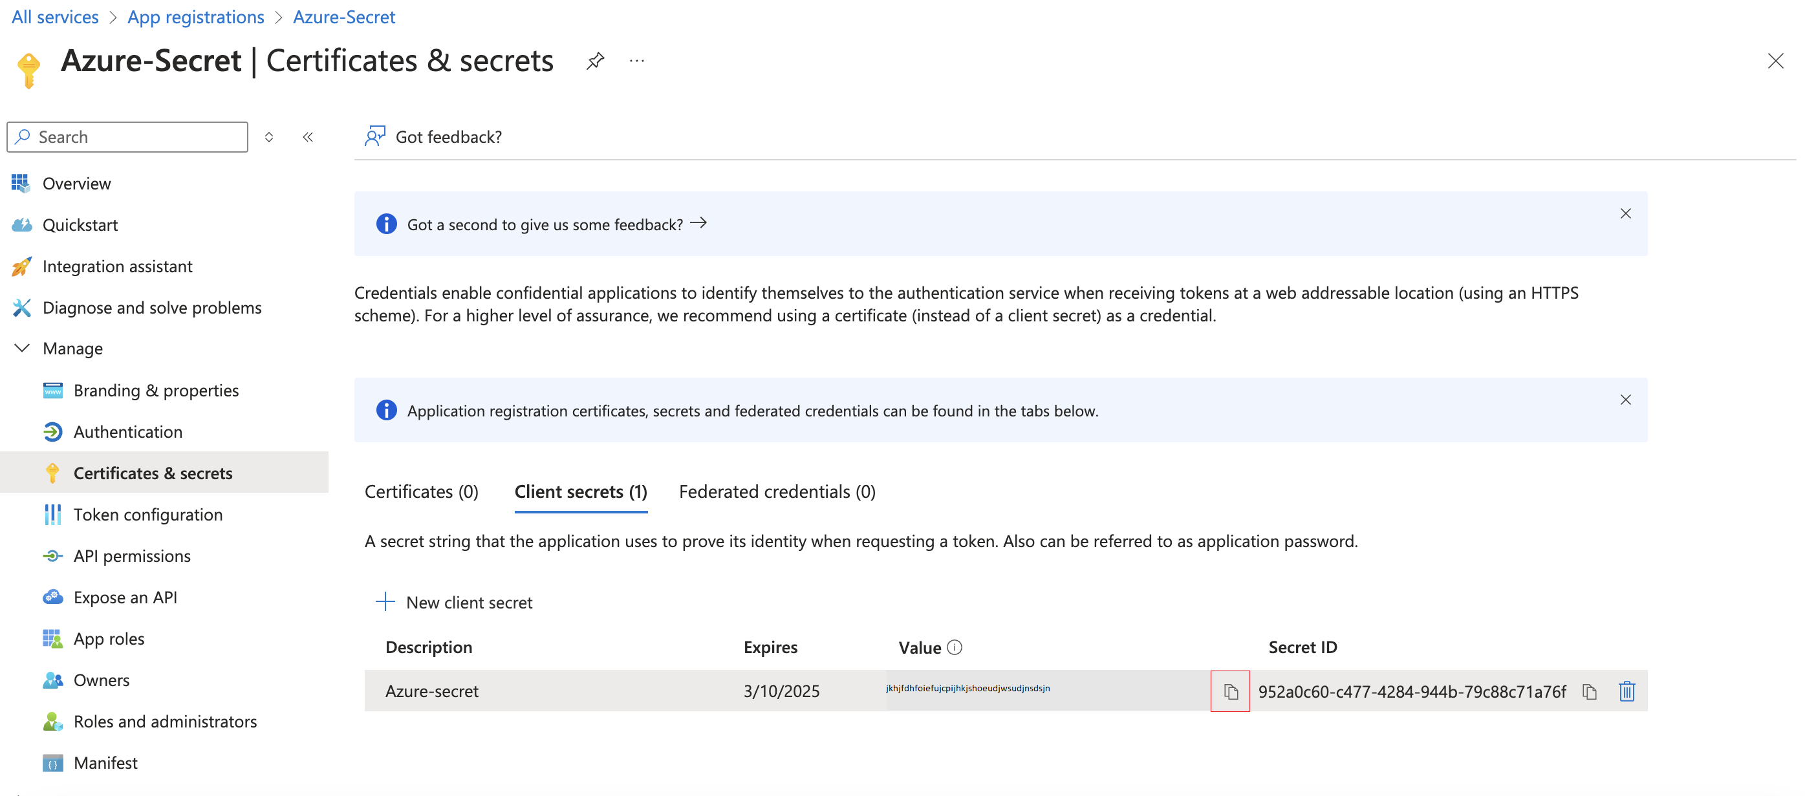The image size is (1805, 796).
Task: Collapse the sidebar menu with double chevron
Action: click(308, 136)
